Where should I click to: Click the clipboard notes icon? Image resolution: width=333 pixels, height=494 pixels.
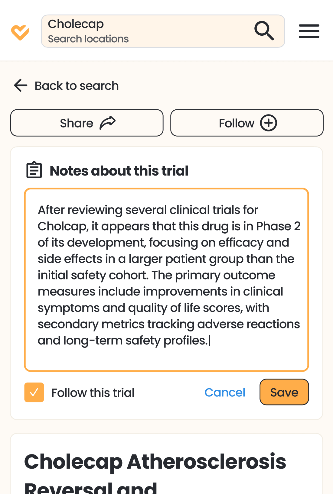click(x=34, y=170)
